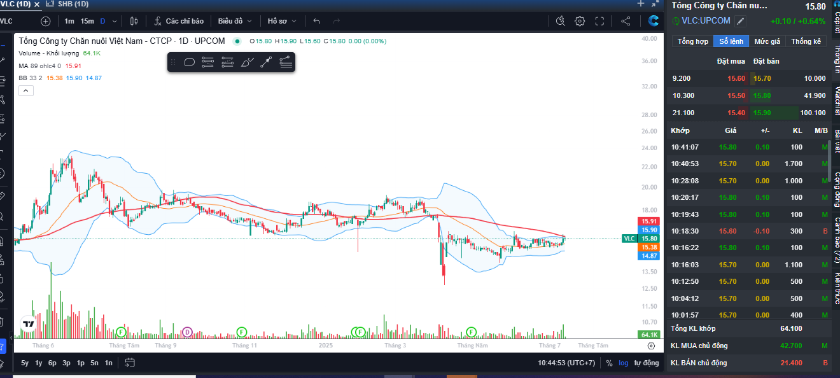Set time range to 1n

point(108,363)
